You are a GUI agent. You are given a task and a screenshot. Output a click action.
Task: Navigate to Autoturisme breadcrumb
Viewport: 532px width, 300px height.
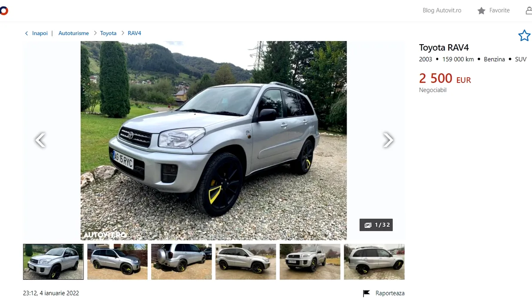pos(73,33)
